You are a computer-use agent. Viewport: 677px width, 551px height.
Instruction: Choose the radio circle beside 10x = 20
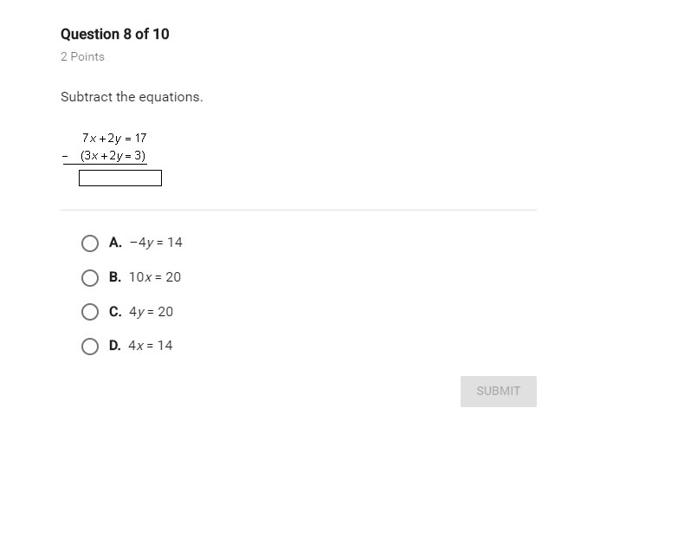click(90, 278)
